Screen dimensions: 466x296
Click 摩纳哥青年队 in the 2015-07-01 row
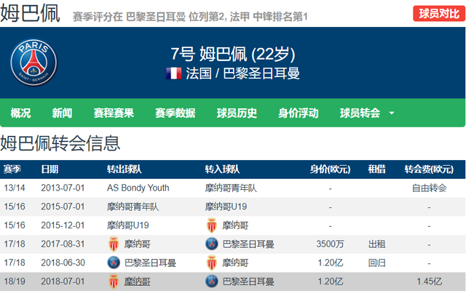point(133,207)
